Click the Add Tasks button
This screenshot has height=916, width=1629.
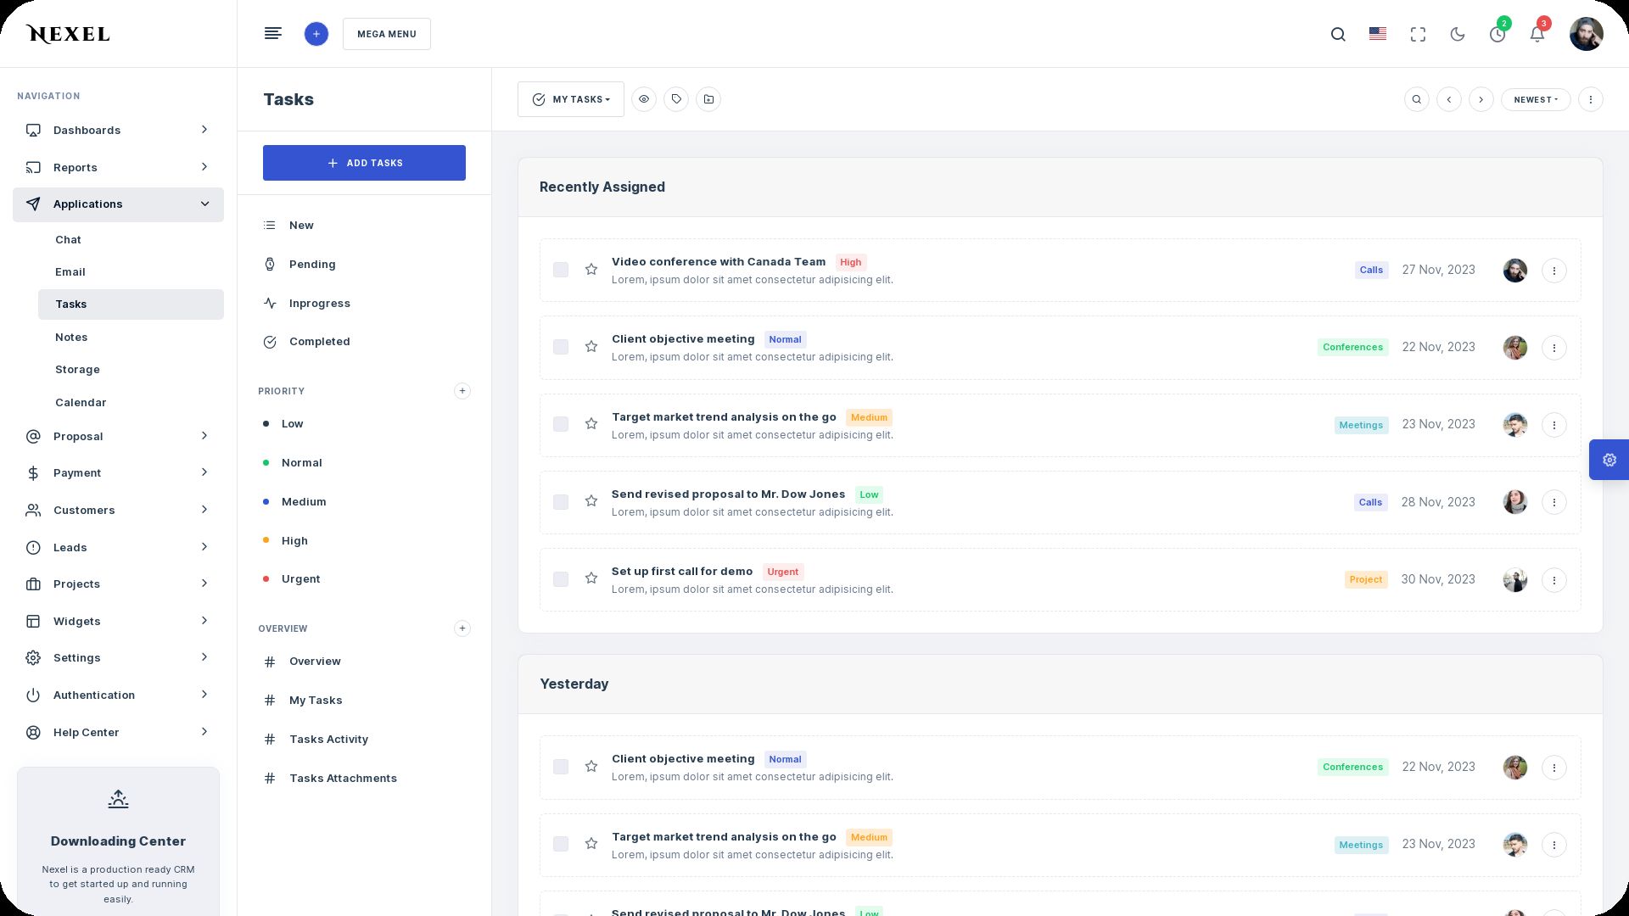coord(364,163)
